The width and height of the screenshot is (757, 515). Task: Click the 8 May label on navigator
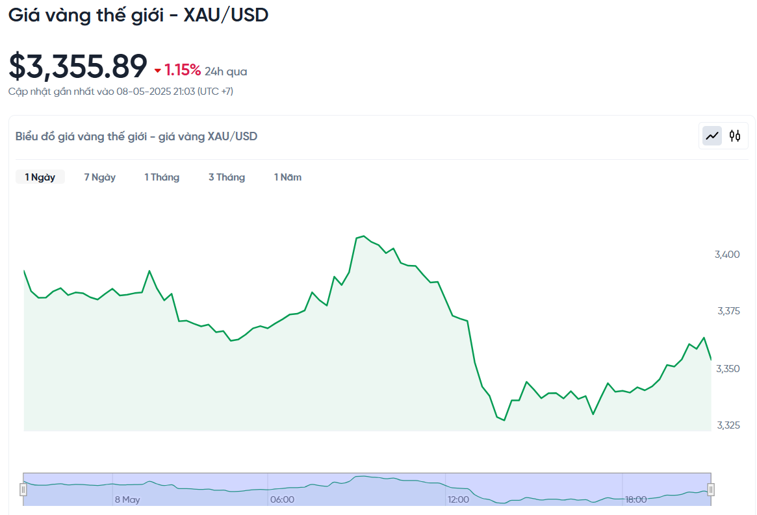pos(127,499)
